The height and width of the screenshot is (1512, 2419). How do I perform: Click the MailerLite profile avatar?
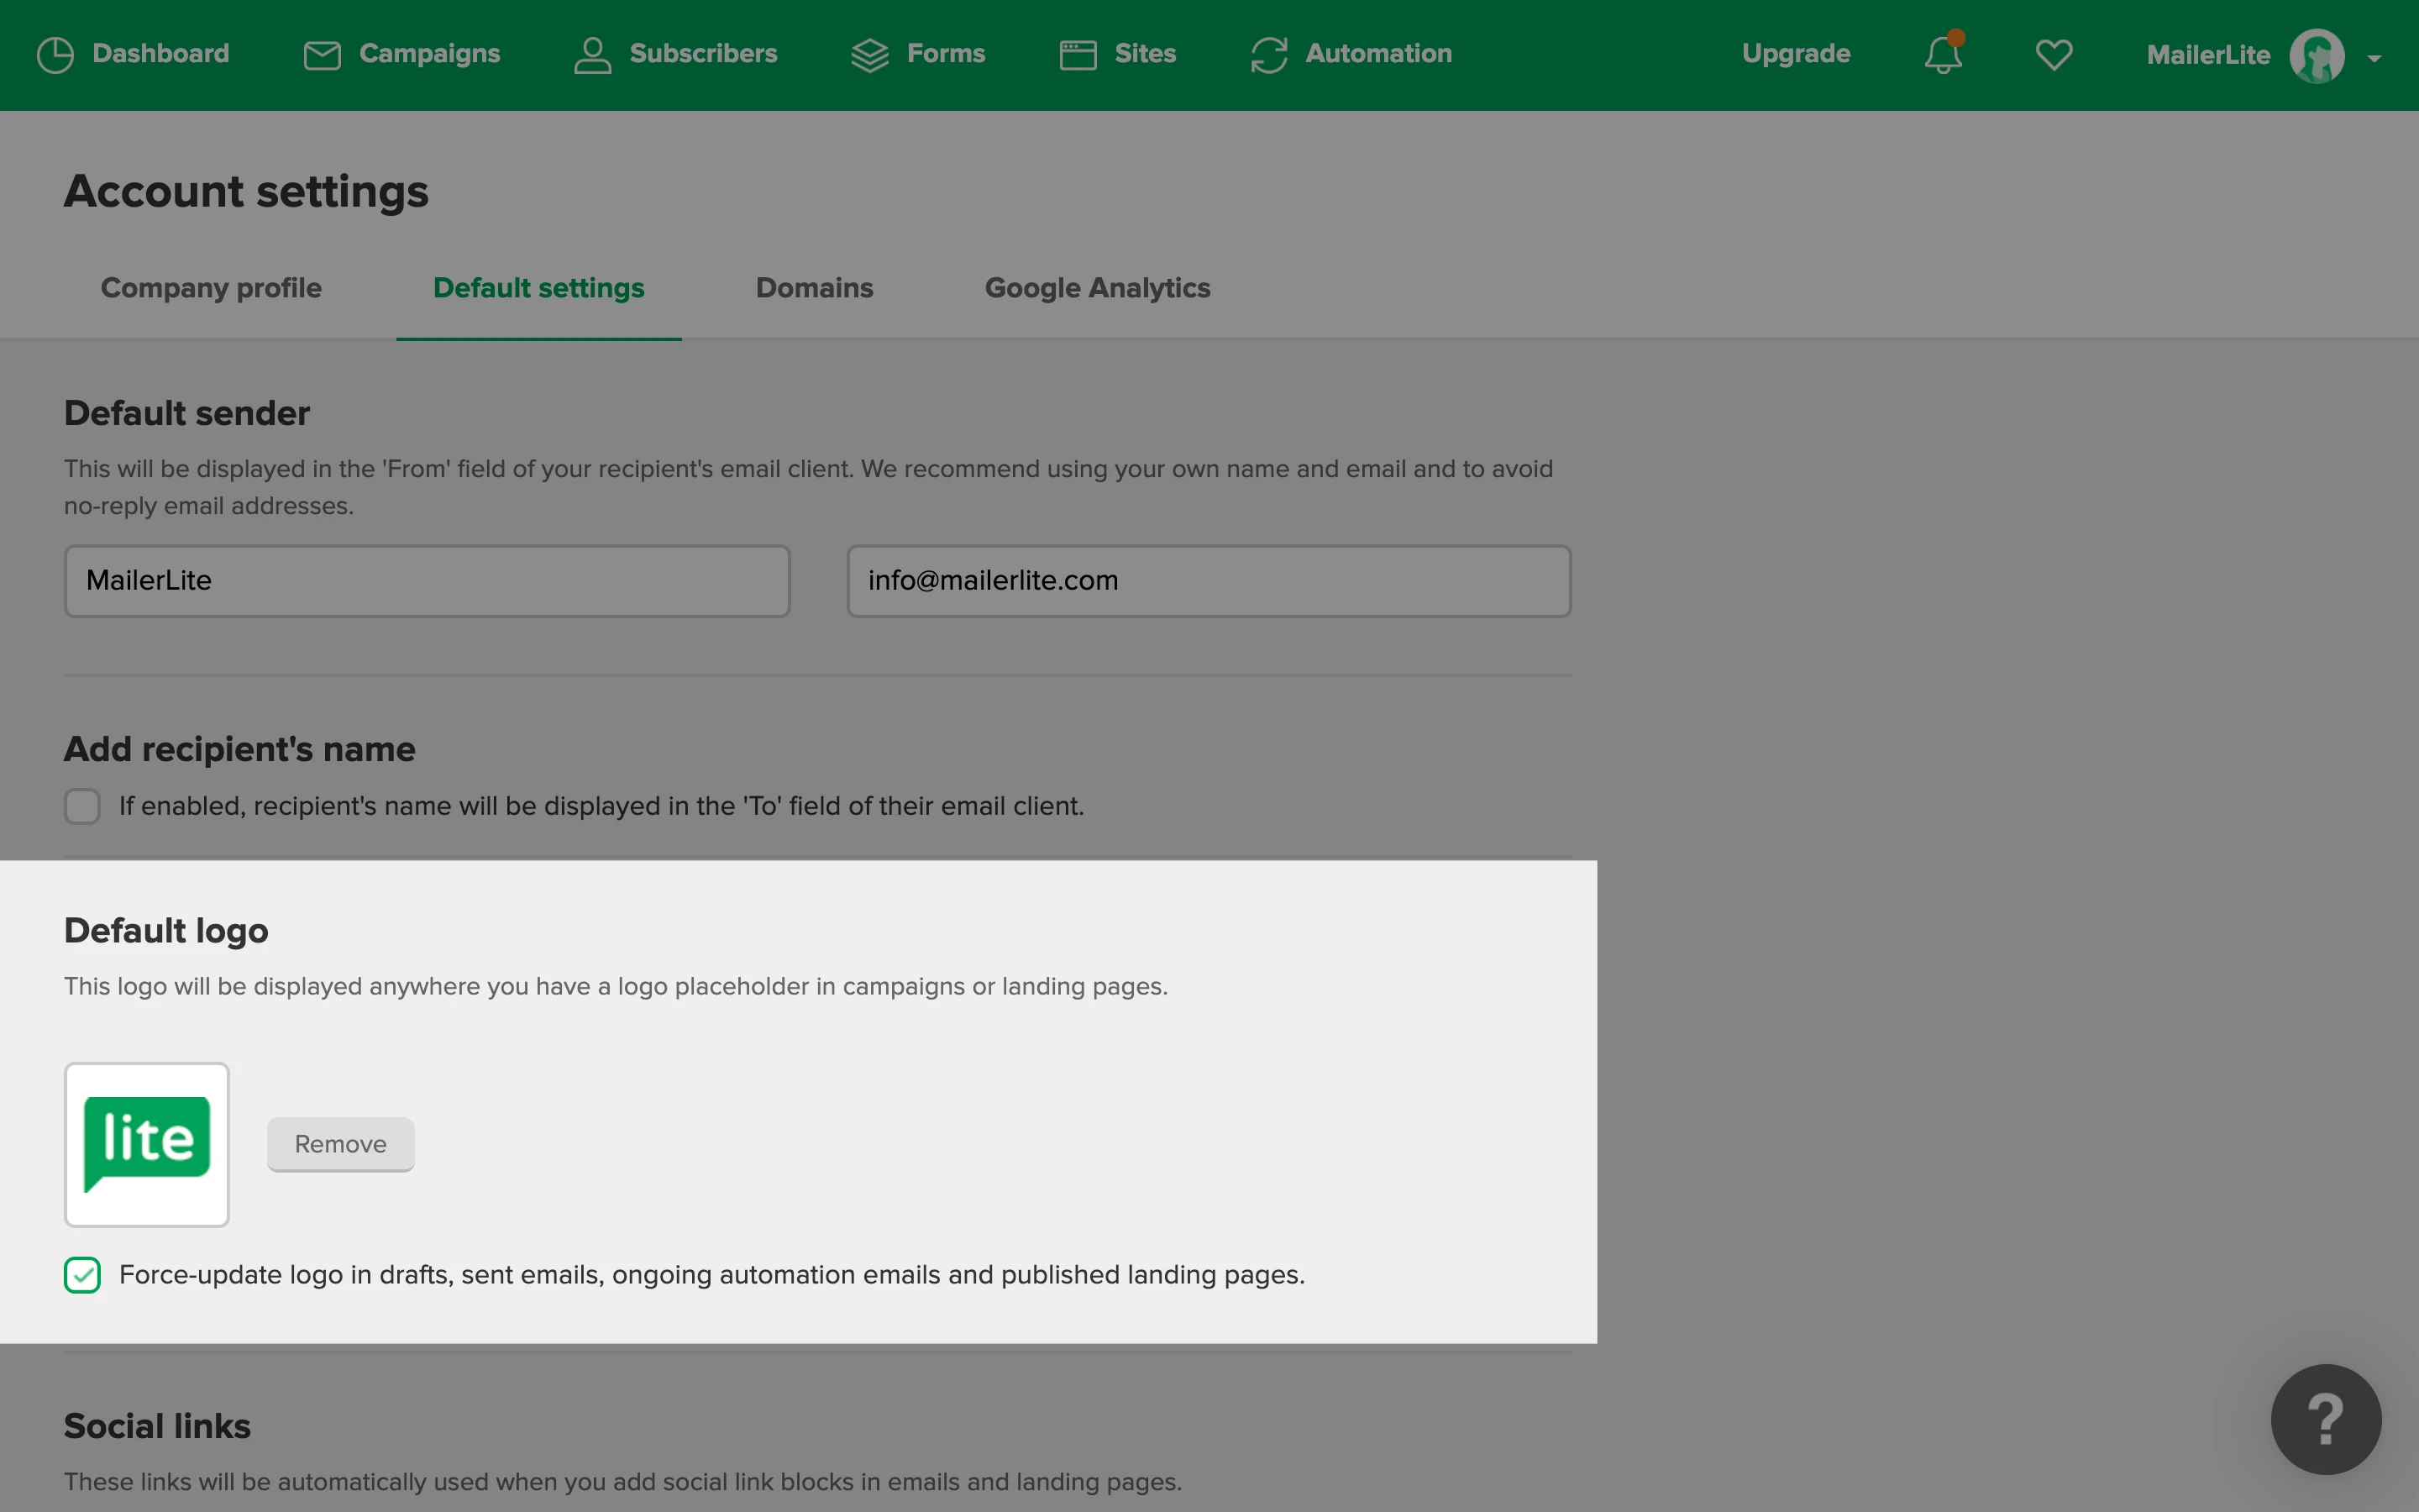click(2316, 56)
